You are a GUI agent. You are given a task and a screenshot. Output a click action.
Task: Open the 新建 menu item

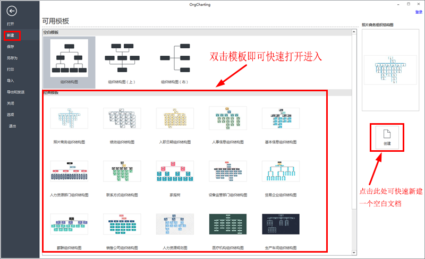[11, 36]
